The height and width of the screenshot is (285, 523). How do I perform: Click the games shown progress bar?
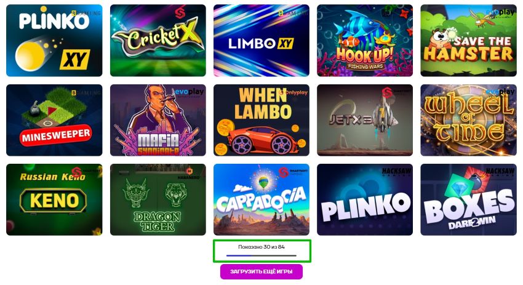(x=261, y=255)
